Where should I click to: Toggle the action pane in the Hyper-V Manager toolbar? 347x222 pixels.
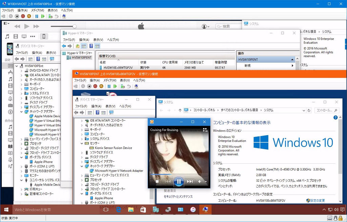coord(97,46)
